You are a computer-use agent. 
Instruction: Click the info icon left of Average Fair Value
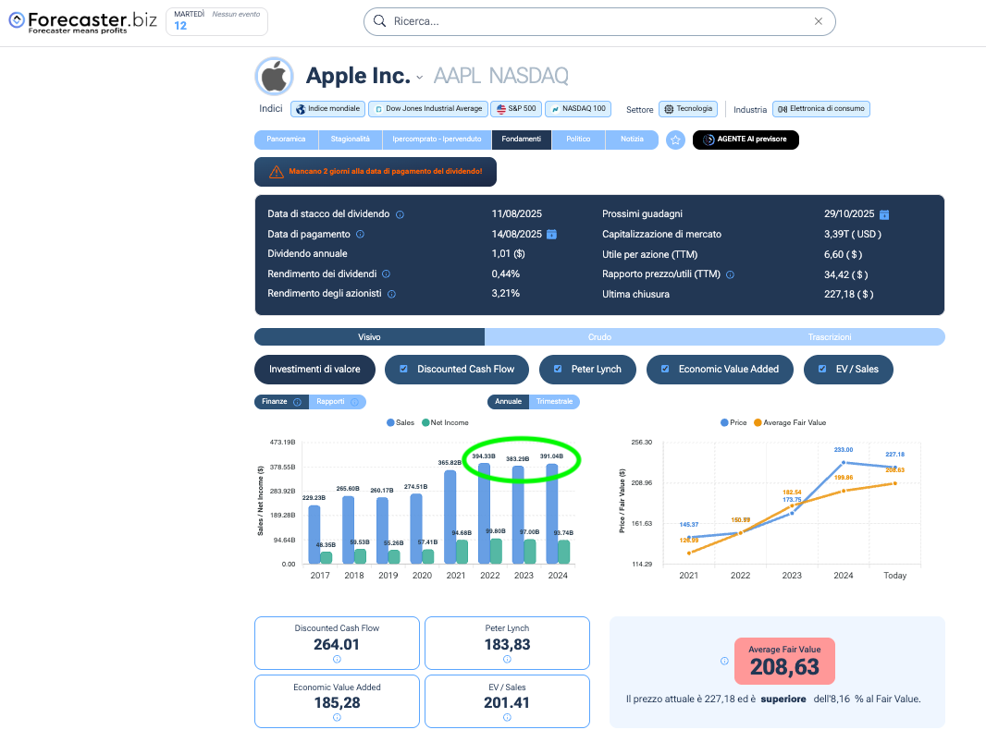724,661
